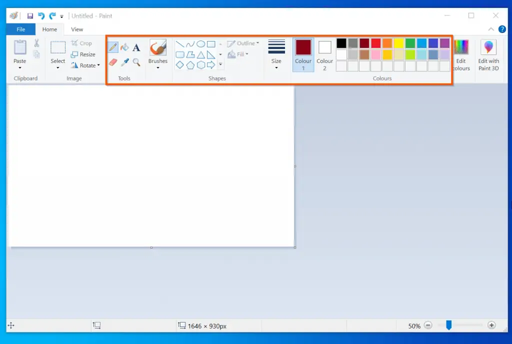512x344 pixels.
Task: Switch to the View tab
Action: [x=76, y=29]
